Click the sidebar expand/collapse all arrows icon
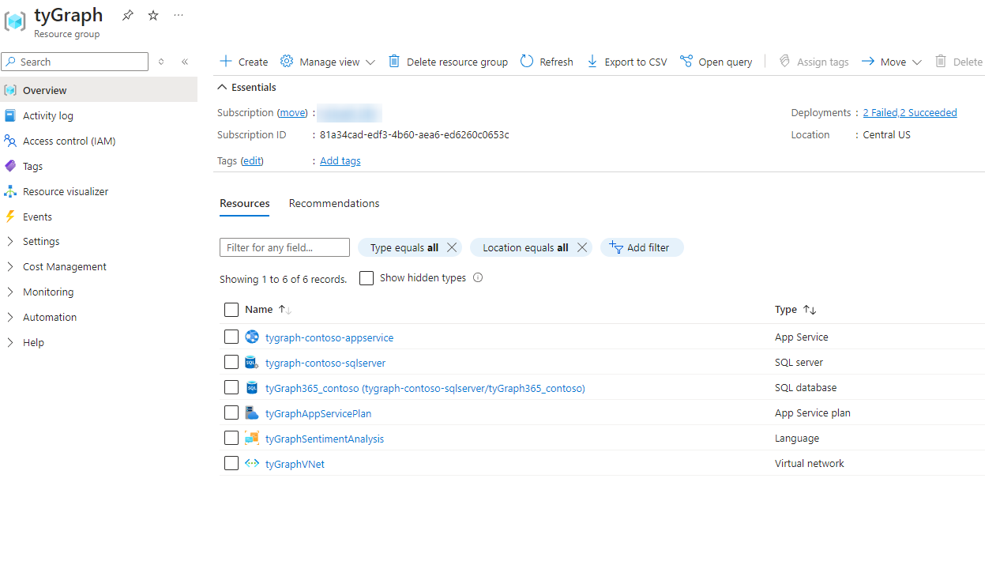This screenshot has height=565, width=985. [x=161, y=62]
